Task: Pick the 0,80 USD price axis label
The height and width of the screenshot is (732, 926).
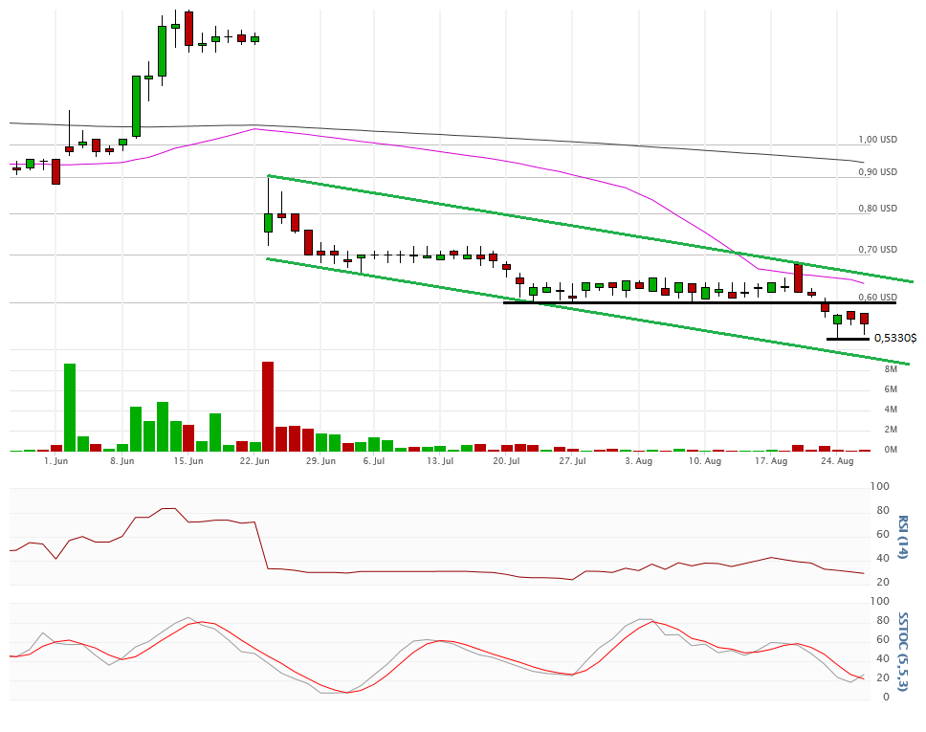Action: pyautogui.click(x=878, y=209)
